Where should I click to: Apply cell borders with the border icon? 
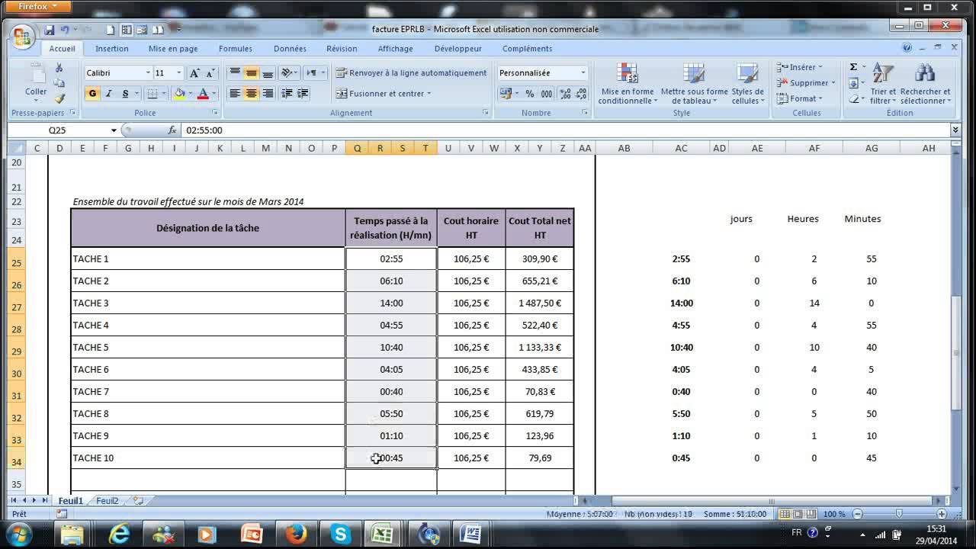152,94
